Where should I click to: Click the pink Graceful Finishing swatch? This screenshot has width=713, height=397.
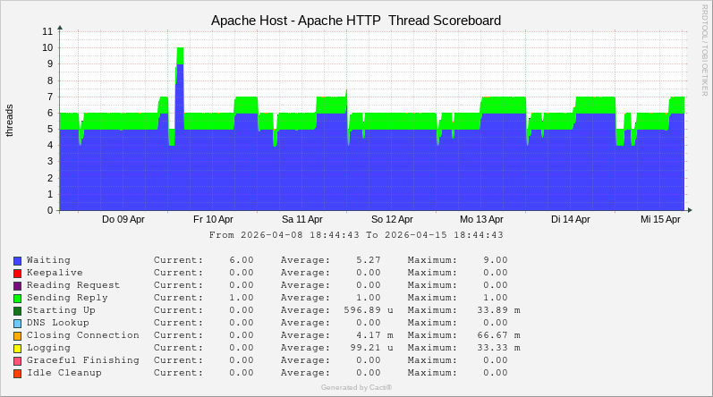[x=17, y=360]
